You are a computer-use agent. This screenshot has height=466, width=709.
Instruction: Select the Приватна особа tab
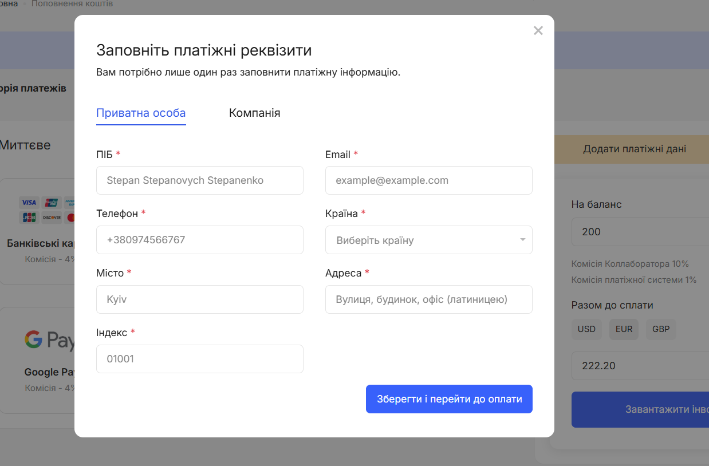tap(141, 113)
